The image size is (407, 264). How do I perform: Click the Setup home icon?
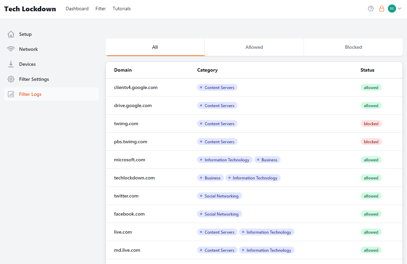tap(11, 34)
